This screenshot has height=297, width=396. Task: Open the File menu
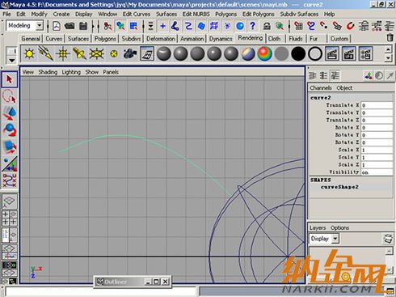[6, 14]
